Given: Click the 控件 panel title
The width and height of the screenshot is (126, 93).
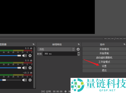Looking at the screenshot, I should pos(102,44).
